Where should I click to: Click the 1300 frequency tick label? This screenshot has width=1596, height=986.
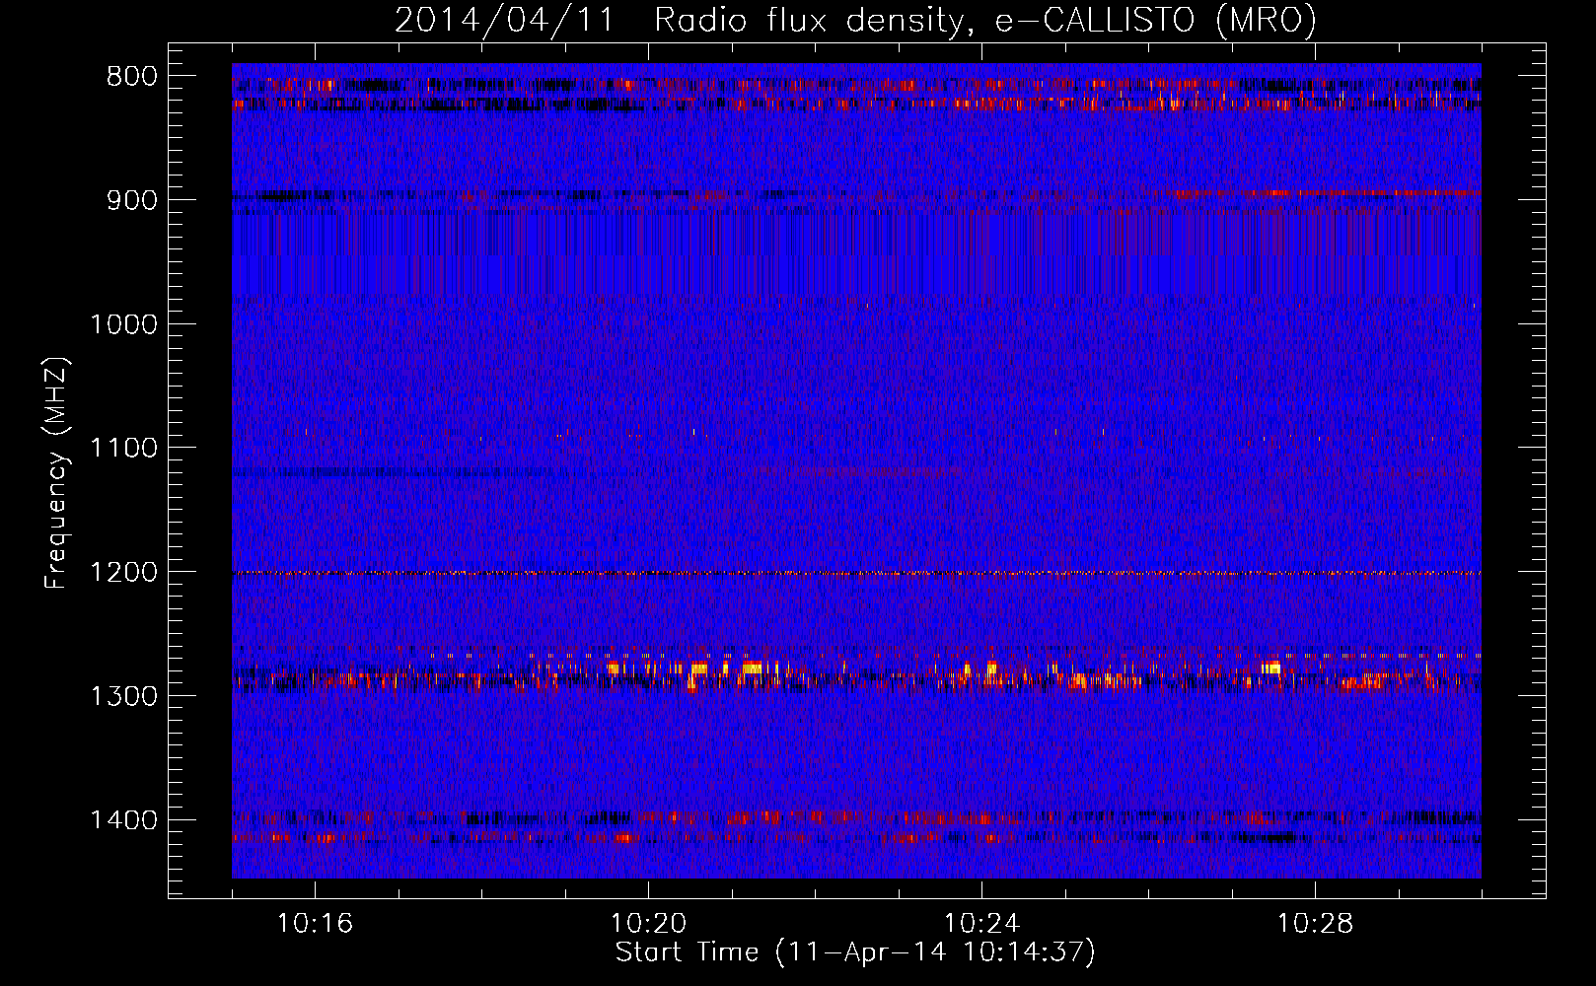click(x=123, y=696)
